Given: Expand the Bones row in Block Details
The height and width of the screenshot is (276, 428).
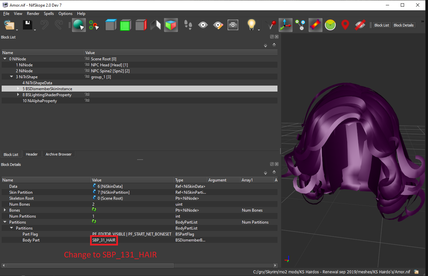Looking at the screenshot, I should [5, 210].
